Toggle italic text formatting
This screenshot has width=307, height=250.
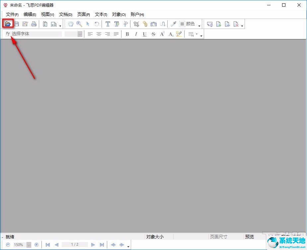point(136,34)
